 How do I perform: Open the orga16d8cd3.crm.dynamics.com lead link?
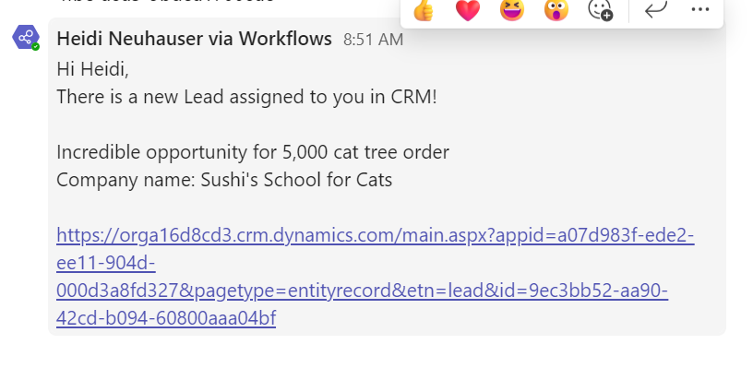375,235
